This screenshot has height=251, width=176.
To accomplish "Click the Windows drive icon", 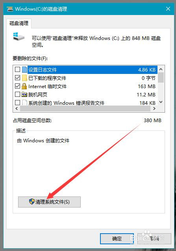I will (x=19, y=36).
